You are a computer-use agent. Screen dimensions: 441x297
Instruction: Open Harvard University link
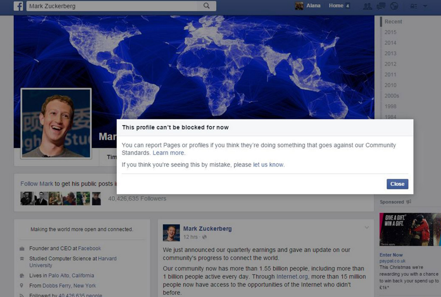tap(73, 262)
